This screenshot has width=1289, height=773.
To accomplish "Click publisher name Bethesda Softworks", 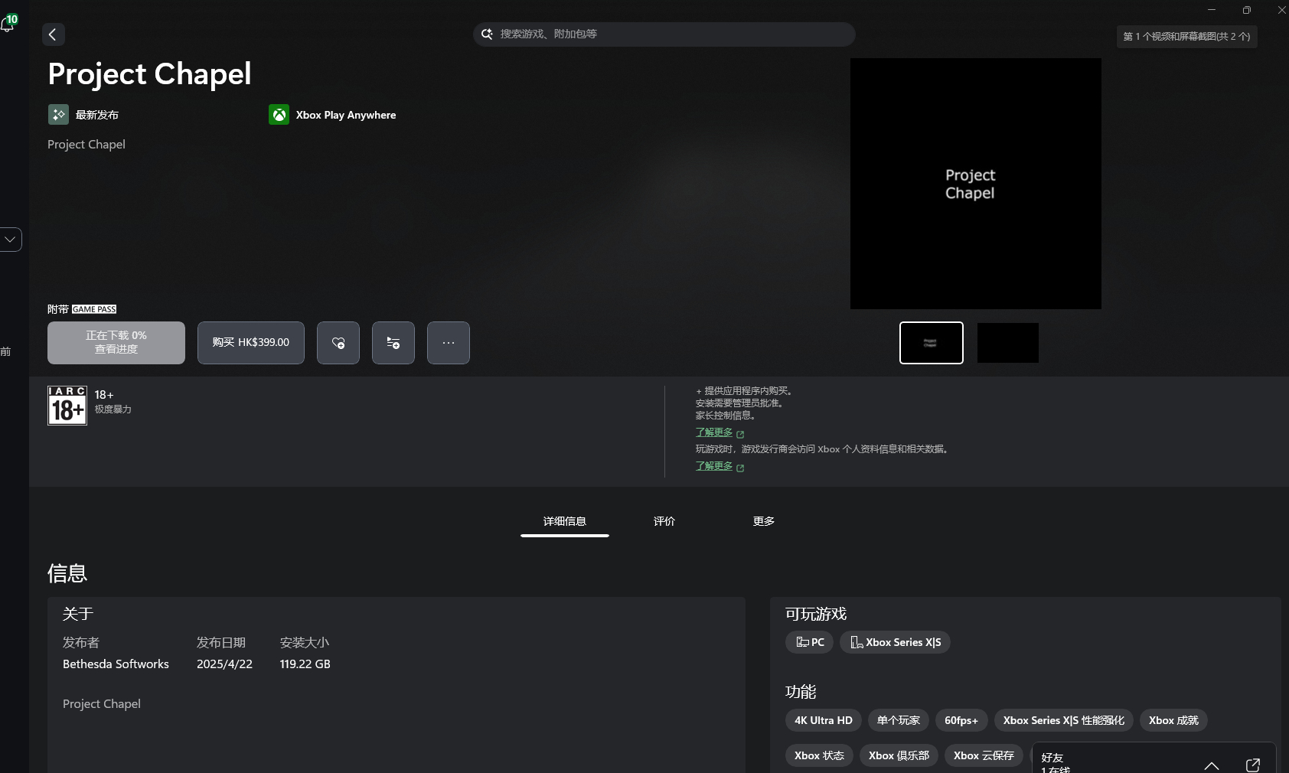I will [x=116, y=664].
